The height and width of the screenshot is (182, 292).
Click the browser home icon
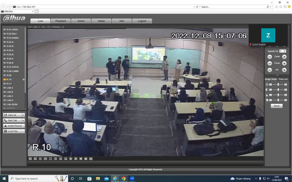pos(276,7)
